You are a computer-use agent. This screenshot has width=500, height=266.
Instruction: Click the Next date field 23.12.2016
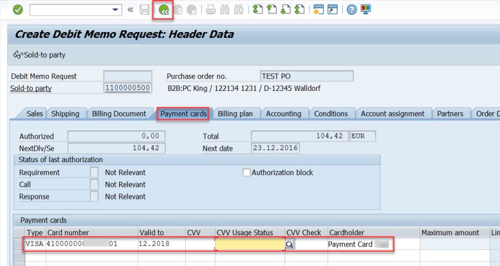point(276,148)
